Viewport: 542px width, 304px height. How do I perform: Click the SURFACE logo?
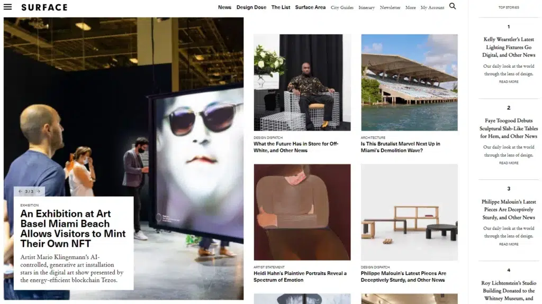pyautogui.click(x=44, y=7)
